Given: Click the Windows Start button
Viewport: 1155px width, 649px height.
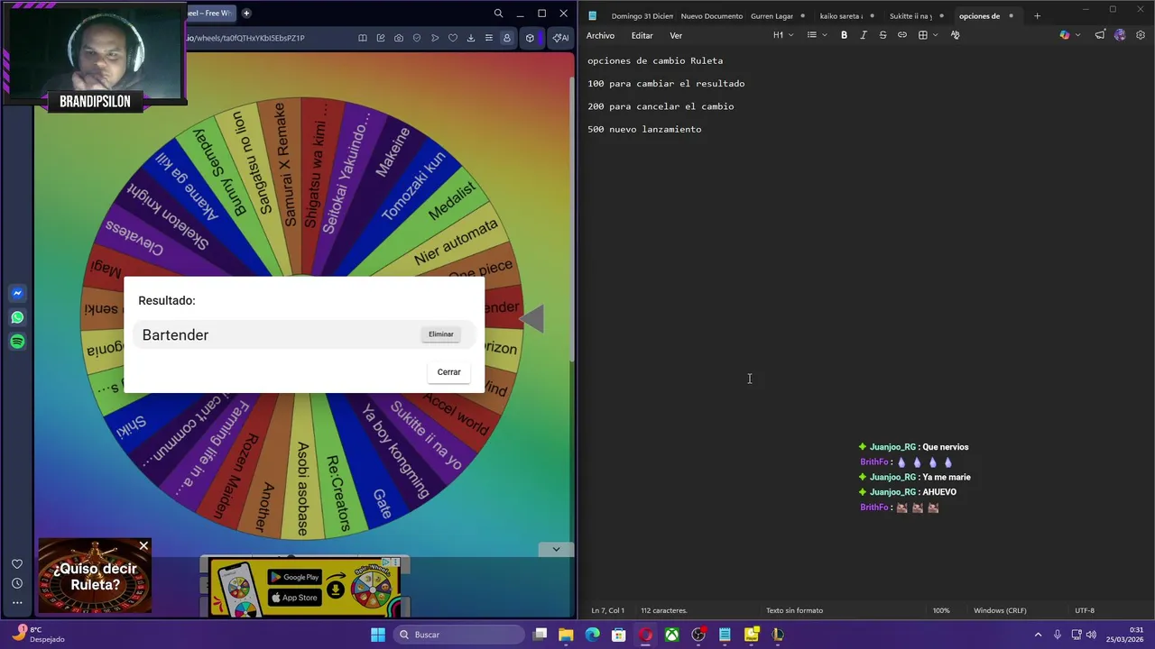Looking at the screenshot, I should [378, 635].
